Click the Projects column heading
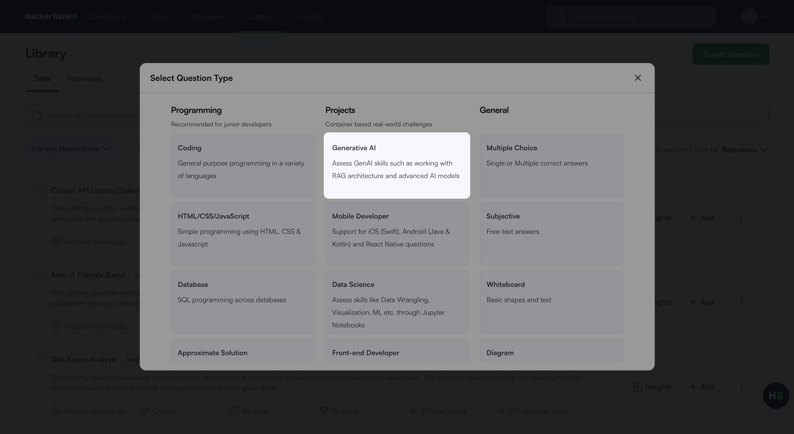This screenshot has width=794, height=434. (x=340, y=110)
